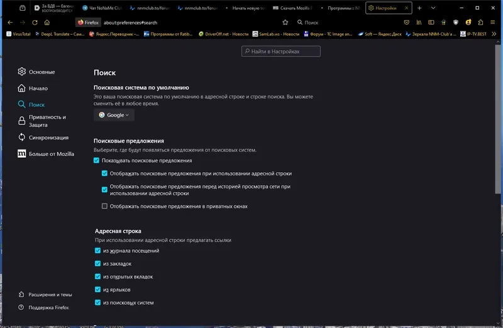Open the Soft Яндекс.Диск bookmark
Viewport: 503px width, 328px height.
(x=380, y=34)
